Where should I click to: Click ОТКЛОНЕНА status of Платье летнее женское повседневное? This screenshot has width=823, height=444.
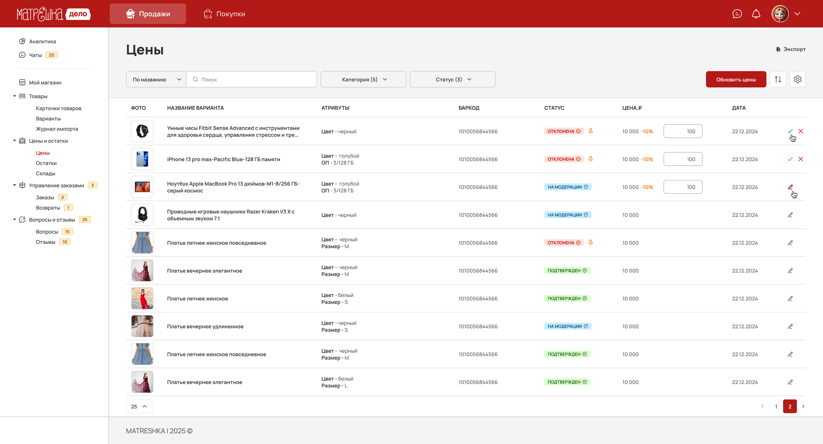point(564,243)
